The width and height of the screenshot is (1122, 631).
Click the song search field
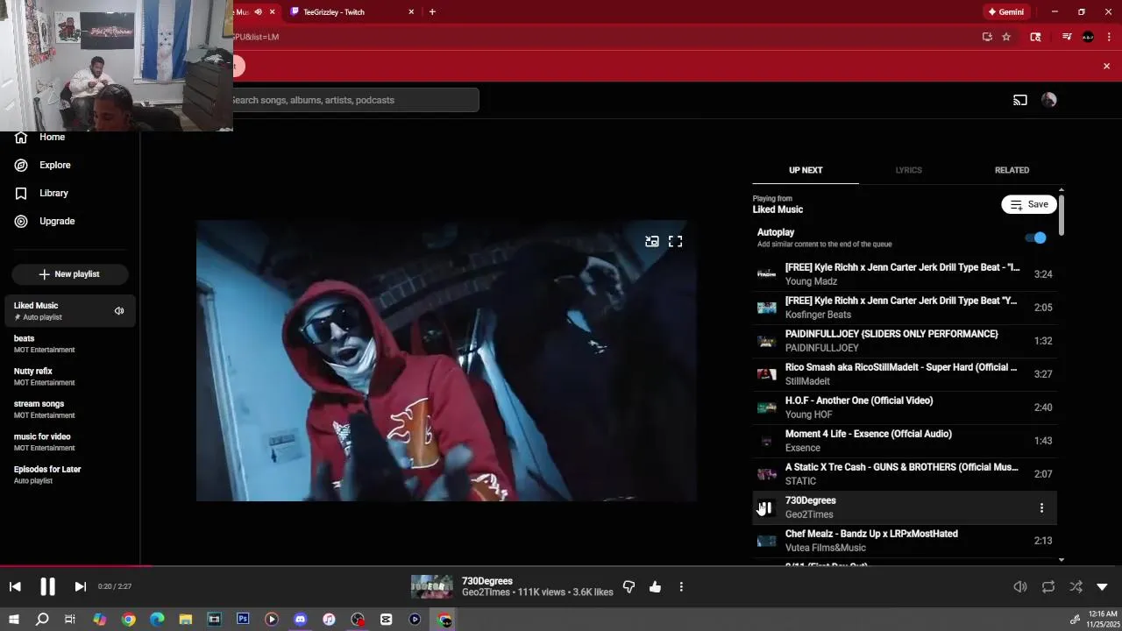click(354, 100)
